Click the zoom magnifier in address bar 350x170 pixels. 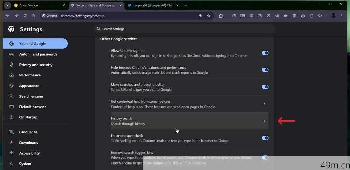click(201, 16)
